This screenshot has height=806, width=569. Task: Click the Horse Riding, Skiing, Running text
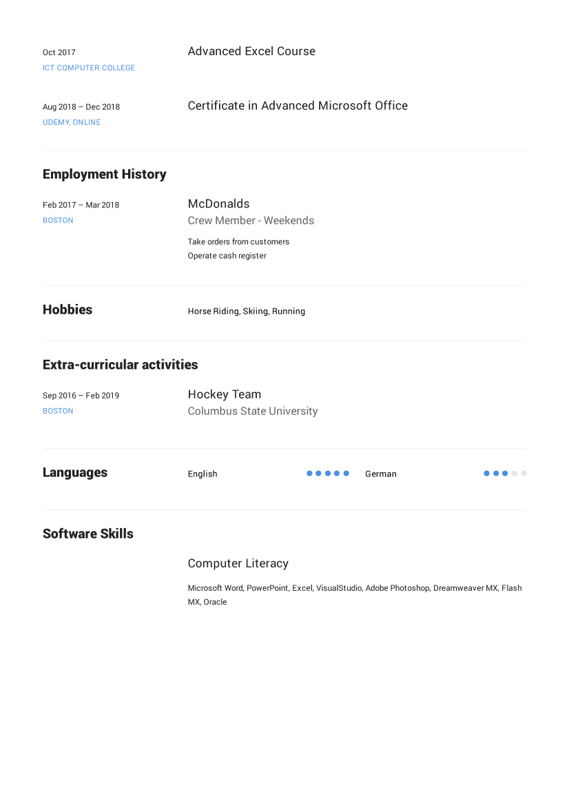tap(247, 312)
